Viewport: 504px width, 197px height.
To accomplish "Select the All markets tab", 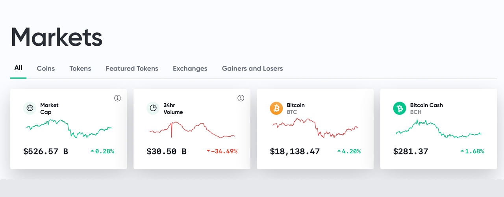I will point(18,68).
